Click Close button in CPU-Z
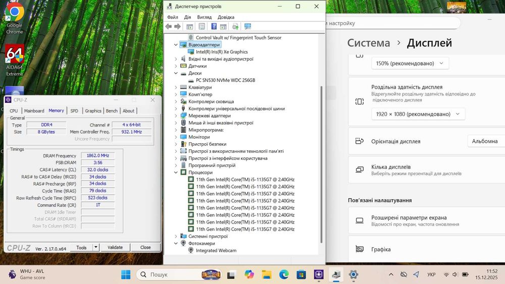505x284 pixels. [145, 247]
